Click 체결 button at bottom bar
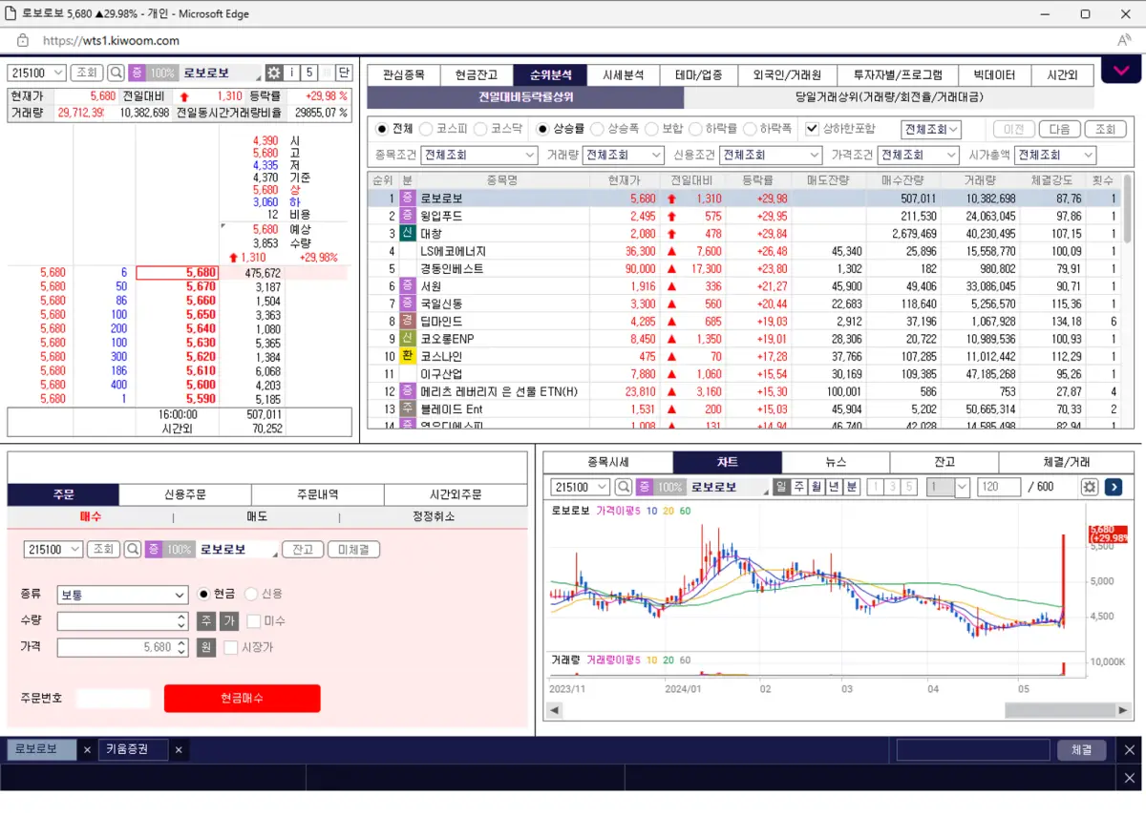This screenshot has height=817, width=1146. coord(1081,750)
